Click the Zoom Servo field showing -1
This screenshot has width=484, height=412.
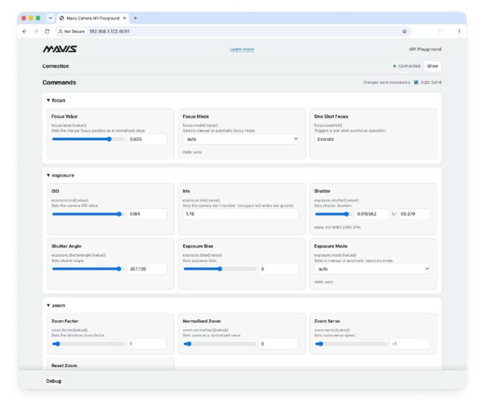pos(410,343)
